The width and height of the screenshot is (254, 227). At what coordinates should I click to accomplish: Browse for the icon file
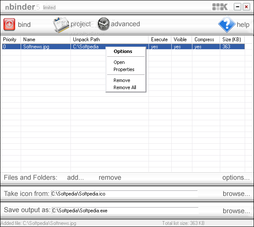[236, 194]
